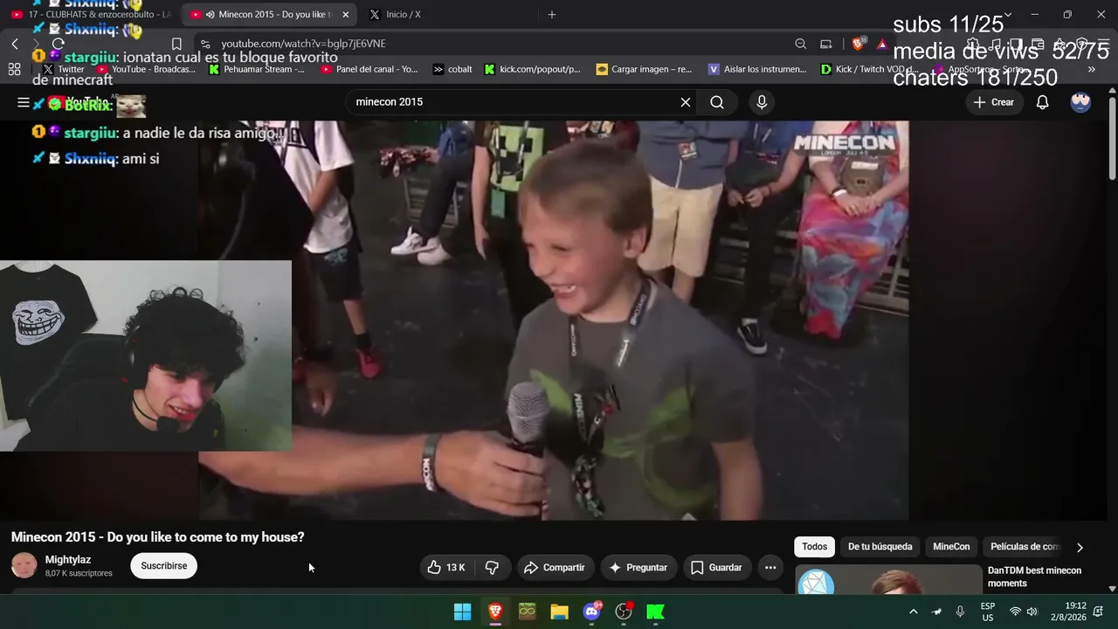The width and height of the screenshot is (1118, 629).
Task: Go back in browser history
Action: (x=15, y=44)
